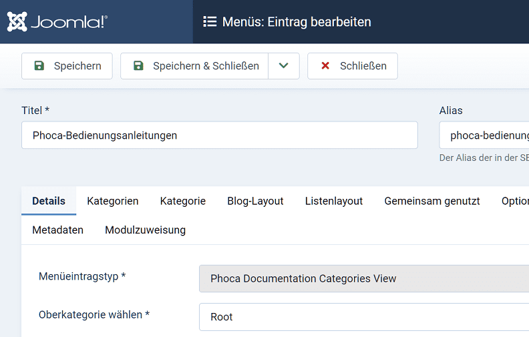Click the Schließen button
This screenshot has width=529, height=337.
click(353, 66)
